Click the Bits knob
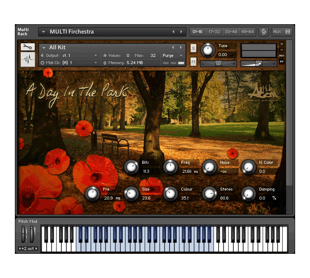 tap(131, 167)
